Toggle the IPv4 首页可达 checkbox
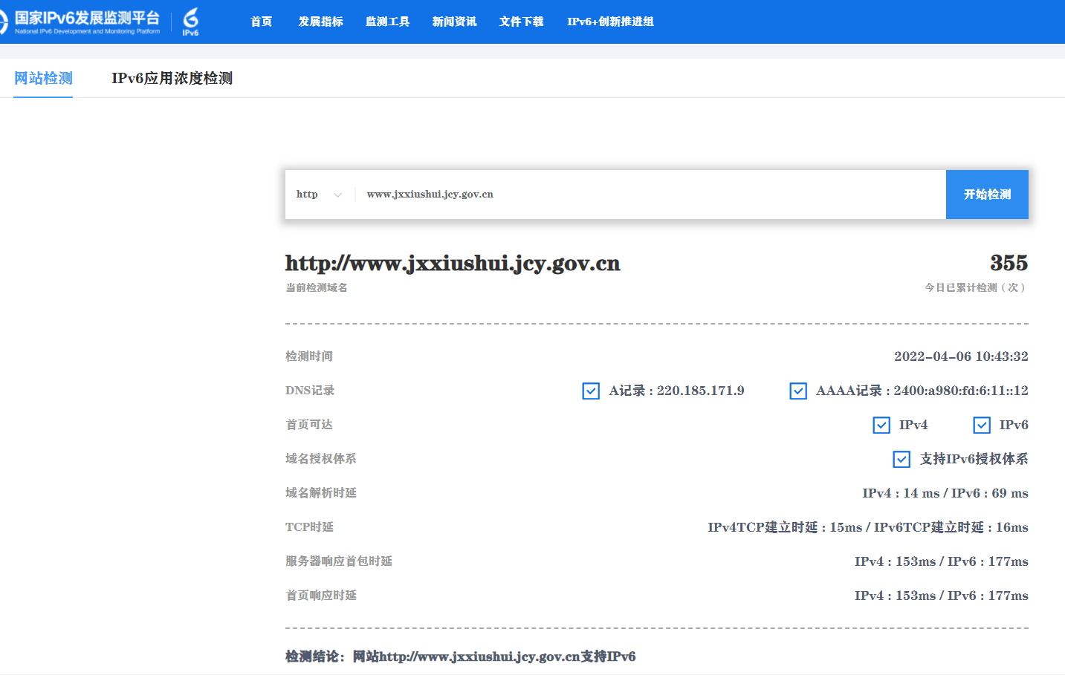Screen dimensions: 1065x675 (881, 425)
